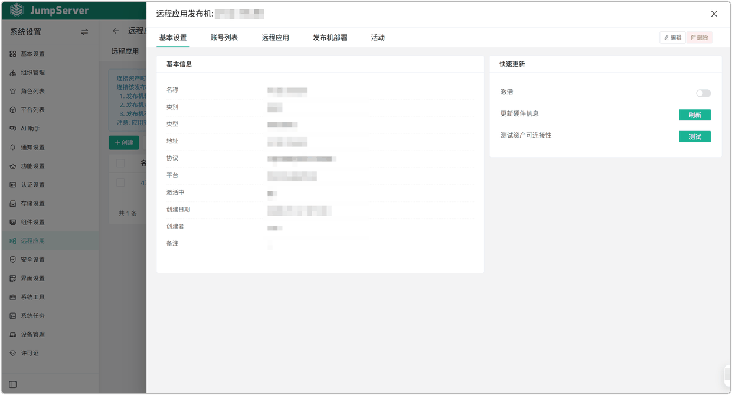The width and height of the screenshot is (732, 395).
Task: Open 认证设置 sidebar icon
Action: point(13,185)
